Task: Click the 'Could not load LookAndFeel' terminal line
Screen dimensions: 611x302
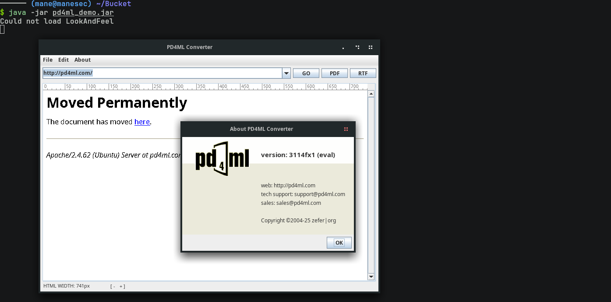Action: [x=57, y=21]
